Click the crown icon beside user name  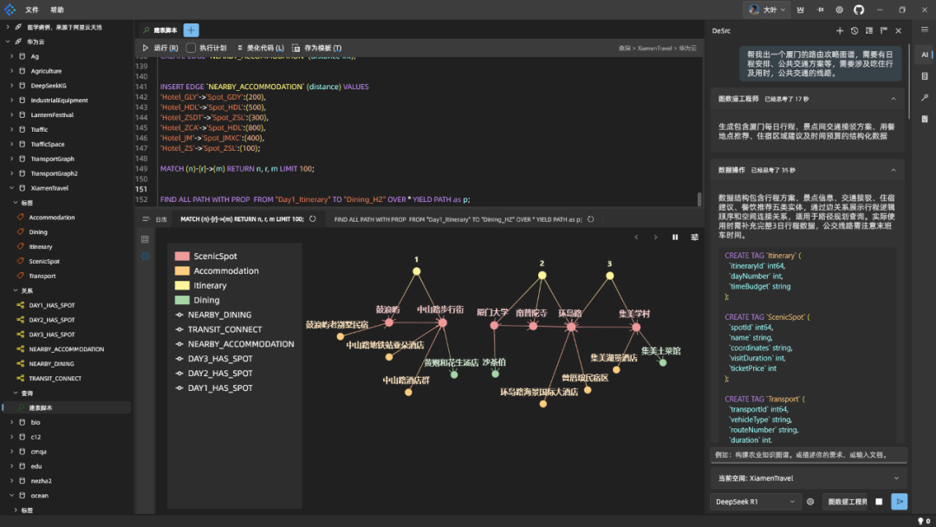[x=801, y=10]
